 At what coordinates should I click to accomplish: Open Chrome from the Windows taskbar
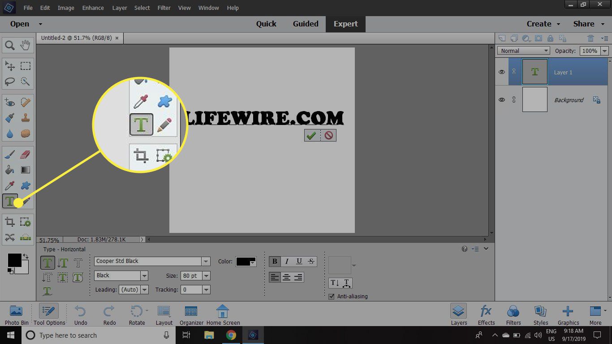231,335
